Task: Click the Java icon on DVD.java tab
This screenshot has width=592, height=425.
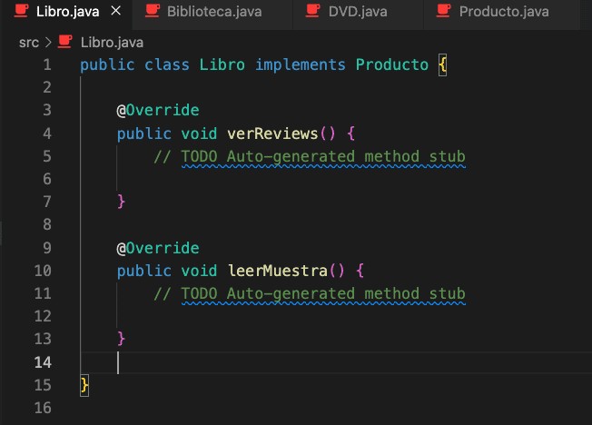Action: point(313,11)
